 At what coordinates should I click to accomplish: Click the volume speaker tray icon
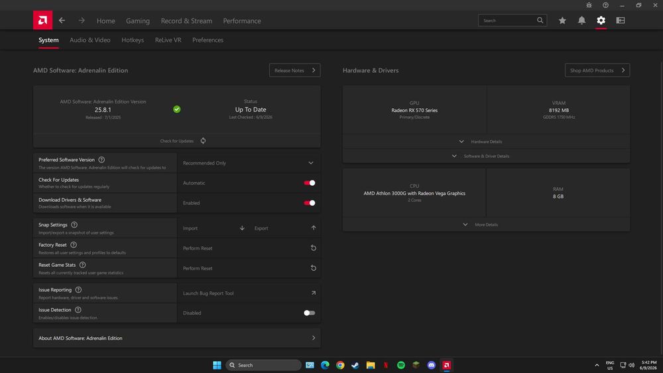(x=631, y=365)
